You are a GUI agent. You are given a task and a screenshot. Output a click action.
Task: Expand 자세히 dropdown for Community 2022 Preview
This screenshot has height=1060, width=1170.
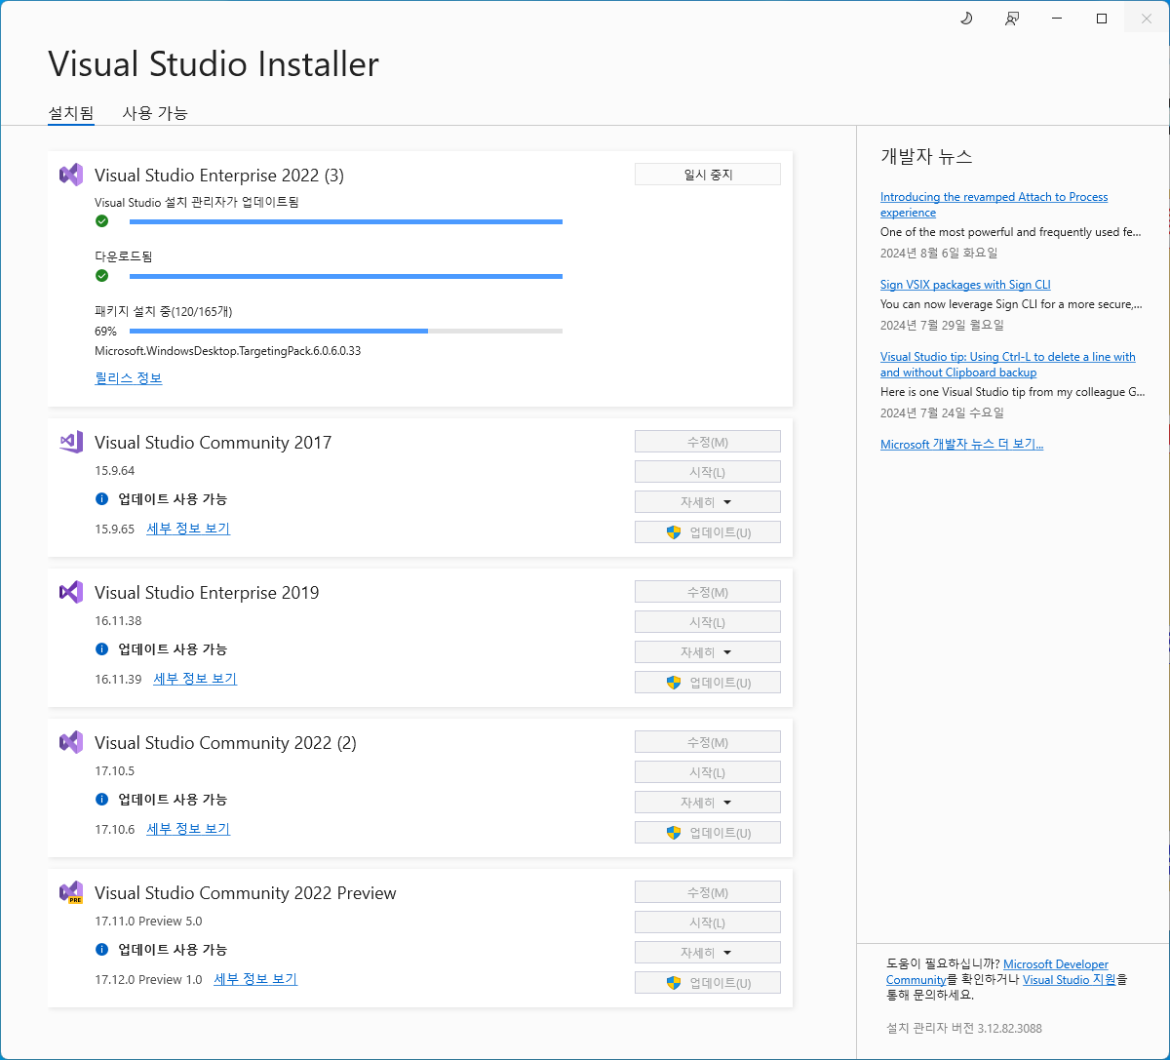click(x=707, y=953)
